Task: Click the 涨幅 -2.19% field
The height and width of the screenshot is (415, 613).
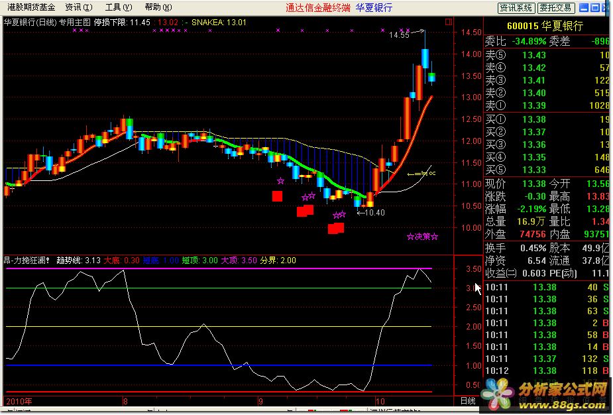Action: click(x=516, y=208)
